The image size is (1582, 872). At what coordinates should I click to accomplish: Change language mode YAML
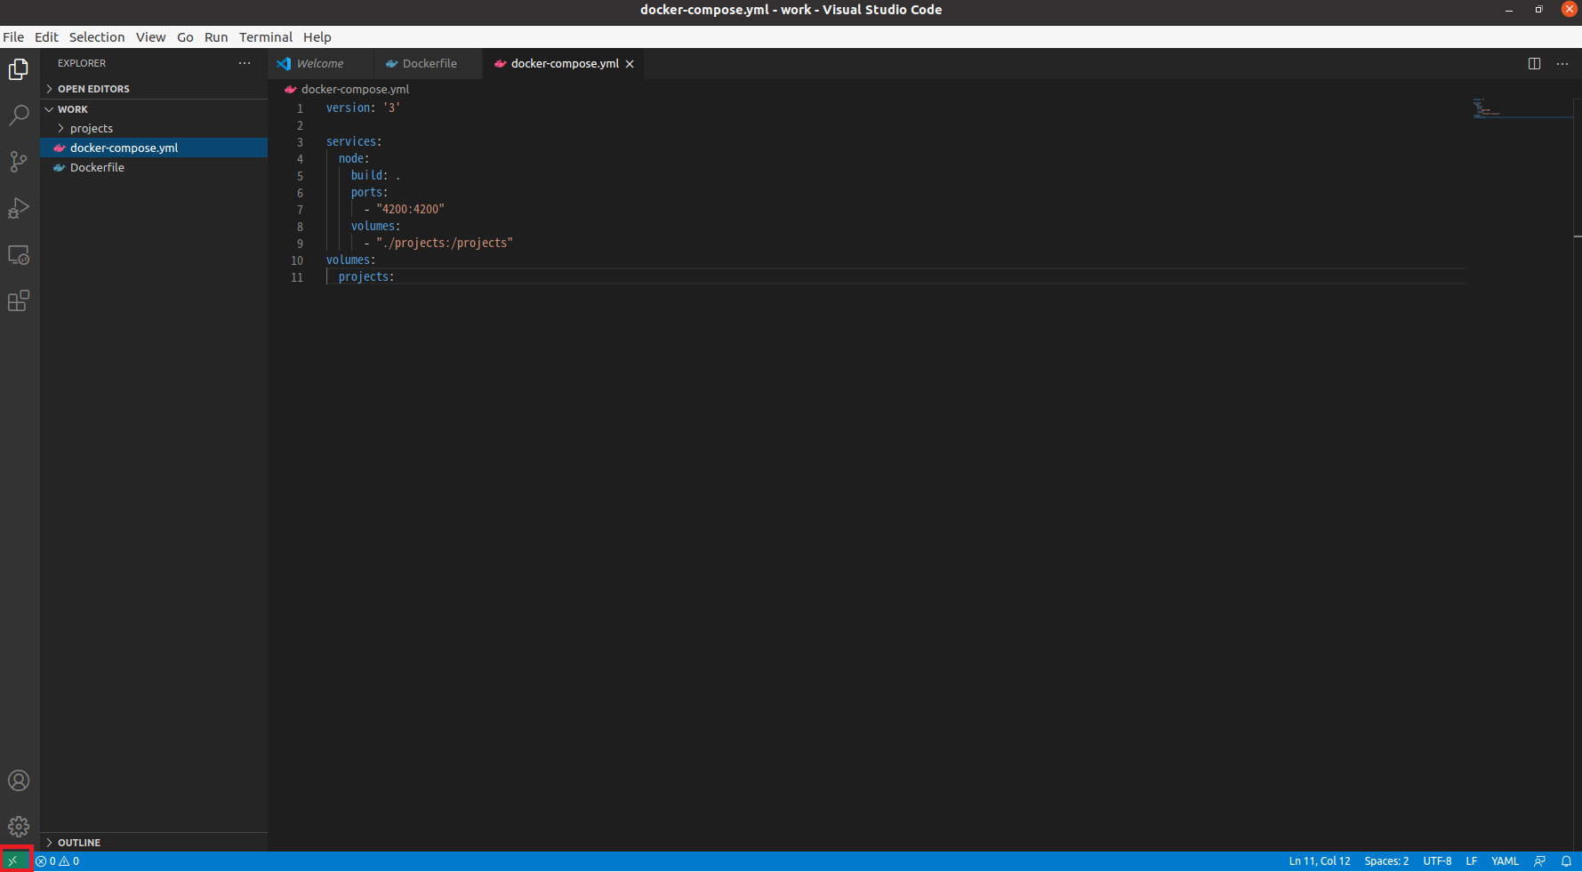pyautogui.click(x=1505, y=861)
